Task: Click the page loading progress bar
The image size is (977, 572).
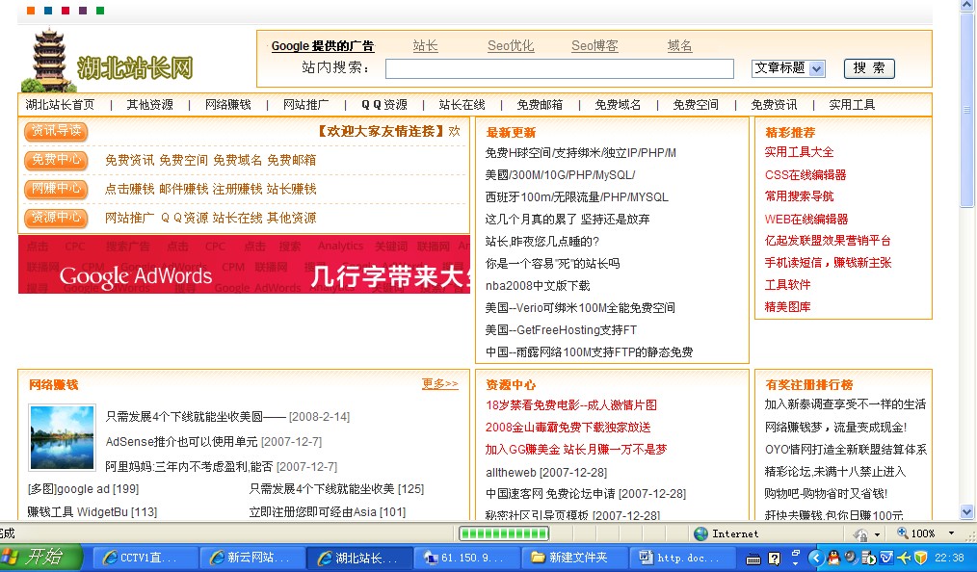Action: point(504,533)
